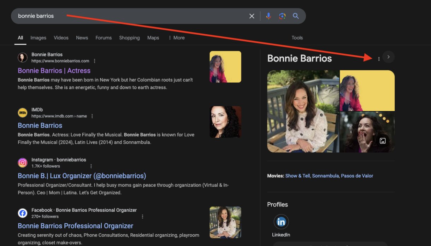Open Bonnie Barrios | Actress result link
This screenshot has height=246, width=431.
pyautogui.click(x=54, y=71)
